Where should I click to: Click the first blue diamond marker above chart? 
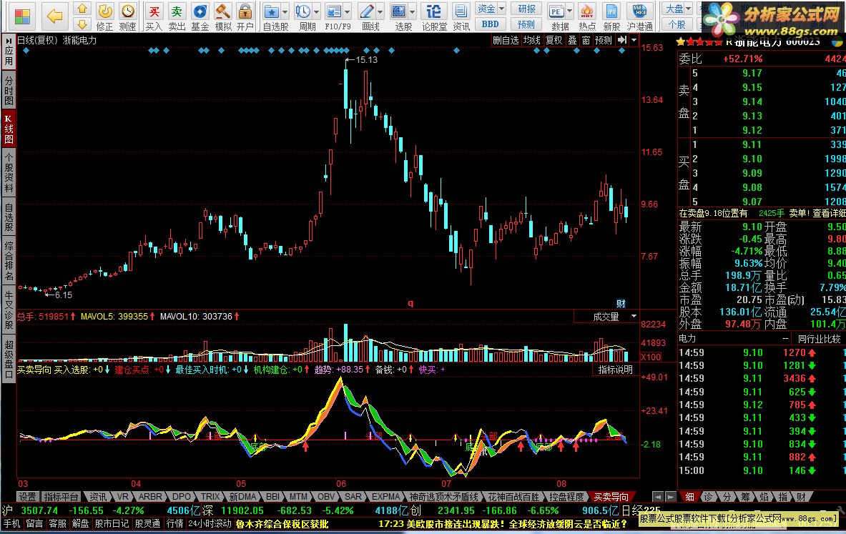26,51
